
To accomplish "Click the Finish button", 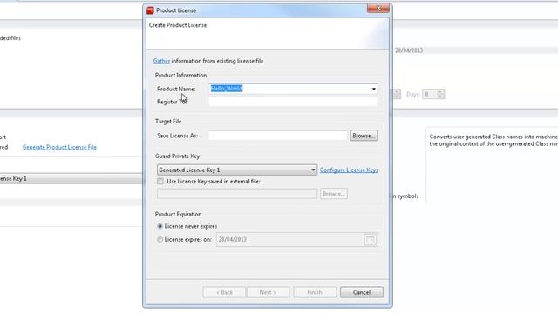I will click(315, 292).
